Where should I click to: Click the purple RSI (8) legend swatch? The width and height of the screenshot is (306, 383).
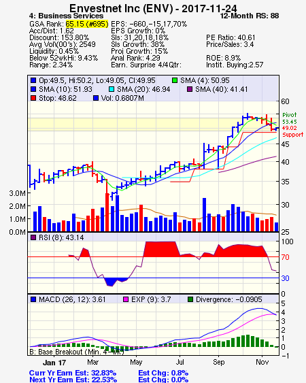click(x=33, y=237)
